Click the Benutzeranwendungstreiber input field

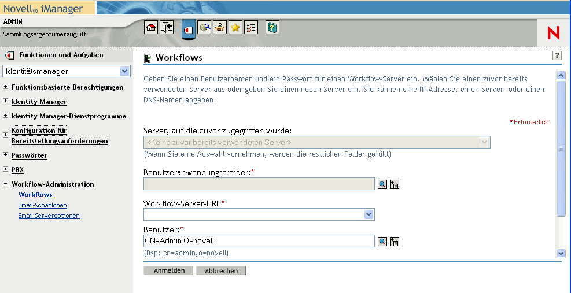tap(259, 184)
